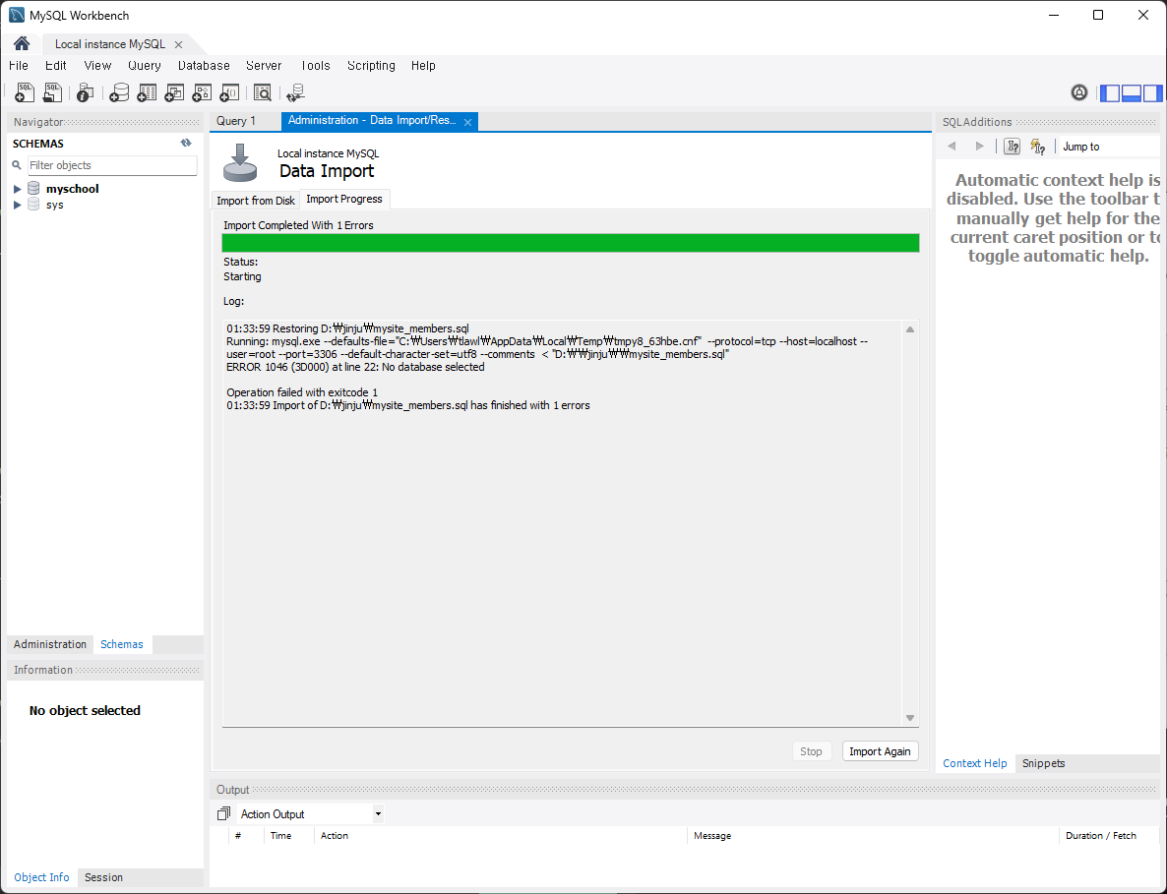This screenshot has width=1167, height=894.
Task: Click the copy output icon beside Action Output
Action: tap(223, 813)
